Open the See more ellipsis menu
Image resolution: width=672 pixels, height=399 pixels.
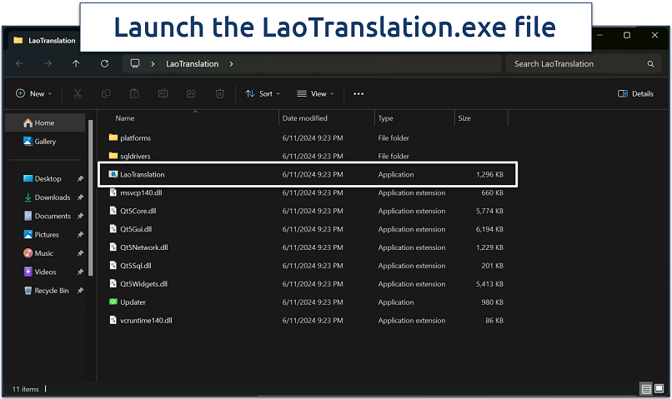click(x=359, y=94)
